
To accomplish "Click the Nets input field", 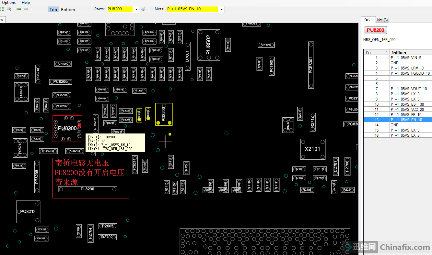I will [192, 9].
